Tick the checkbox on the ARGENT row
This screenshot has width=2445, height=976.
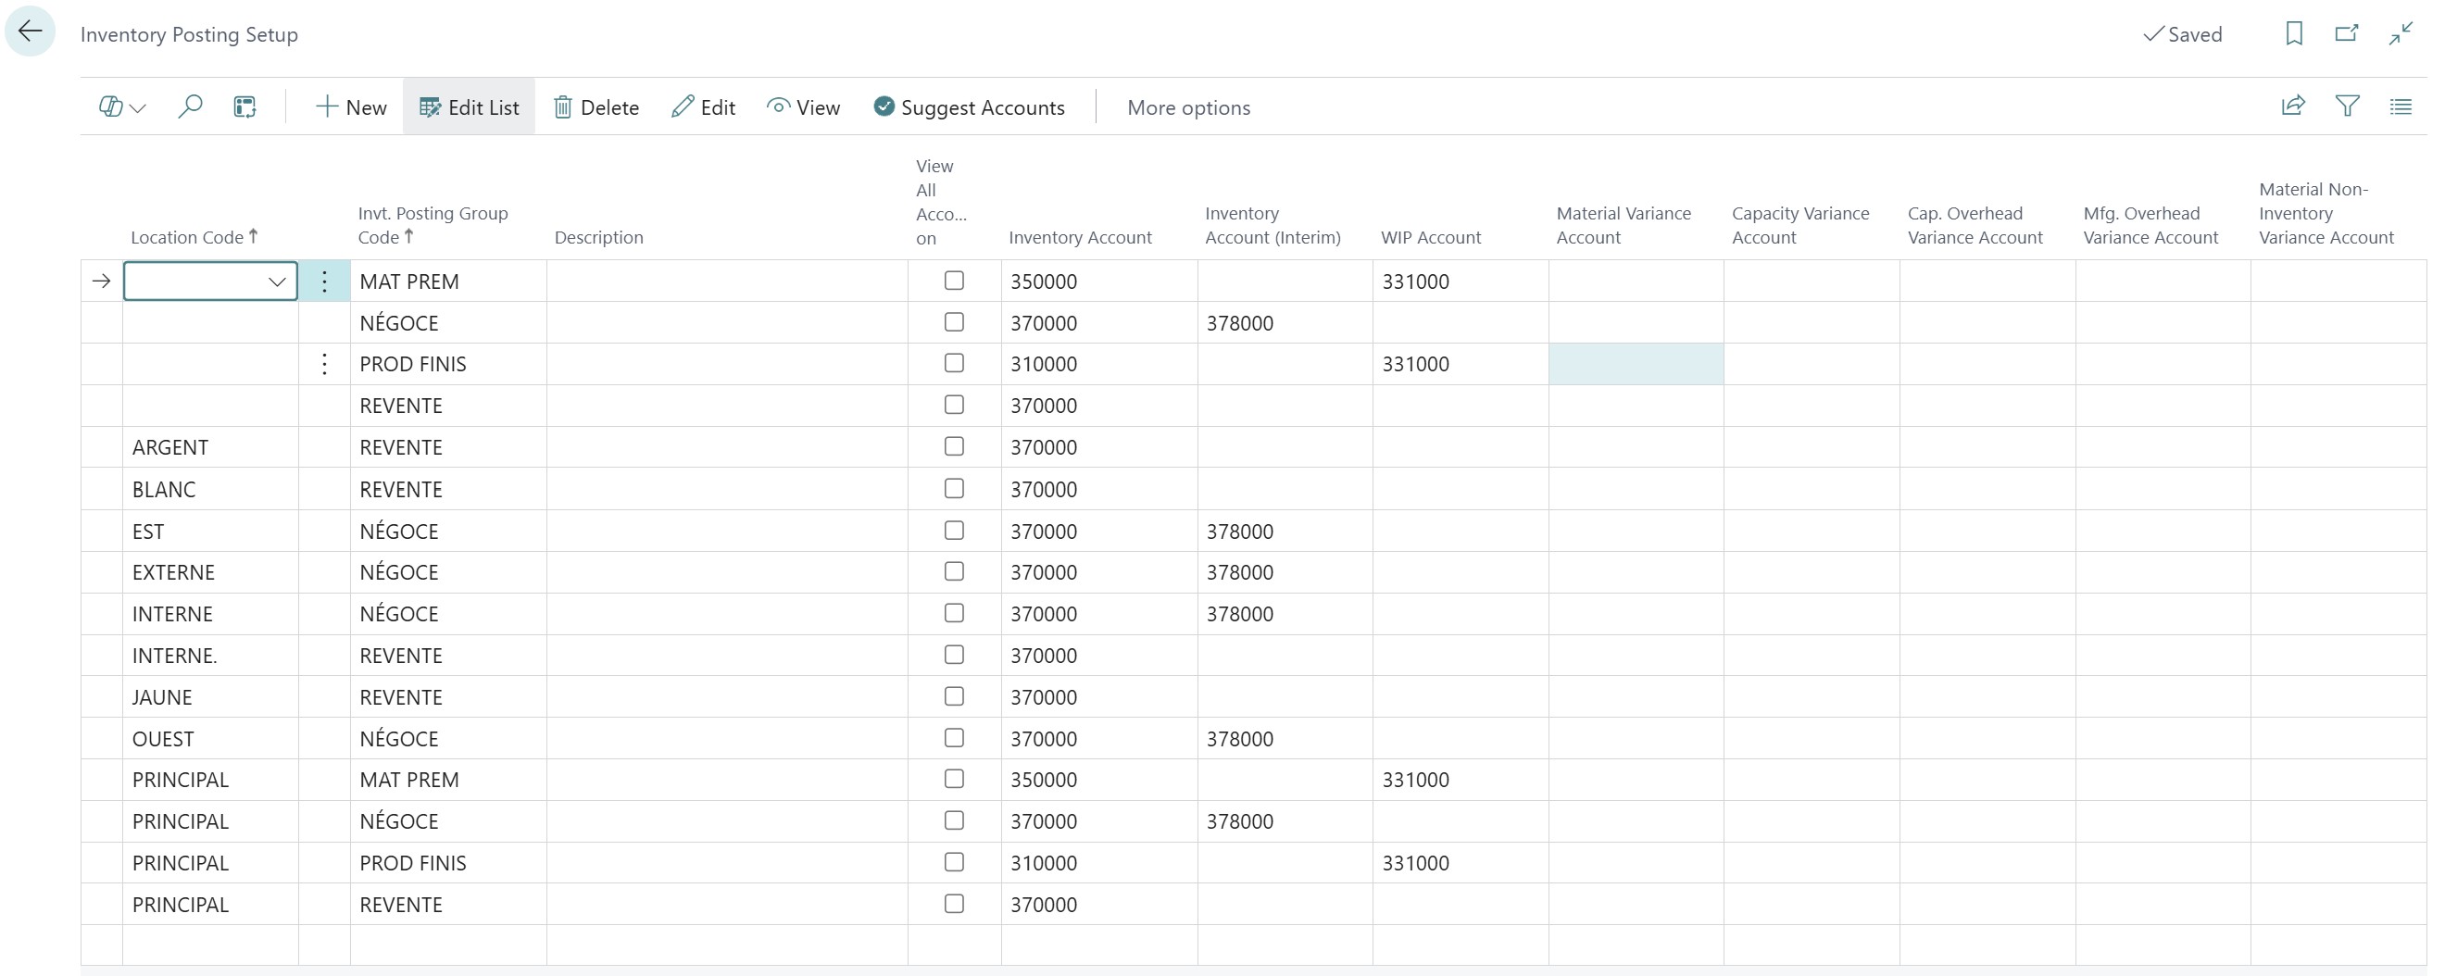954,446
